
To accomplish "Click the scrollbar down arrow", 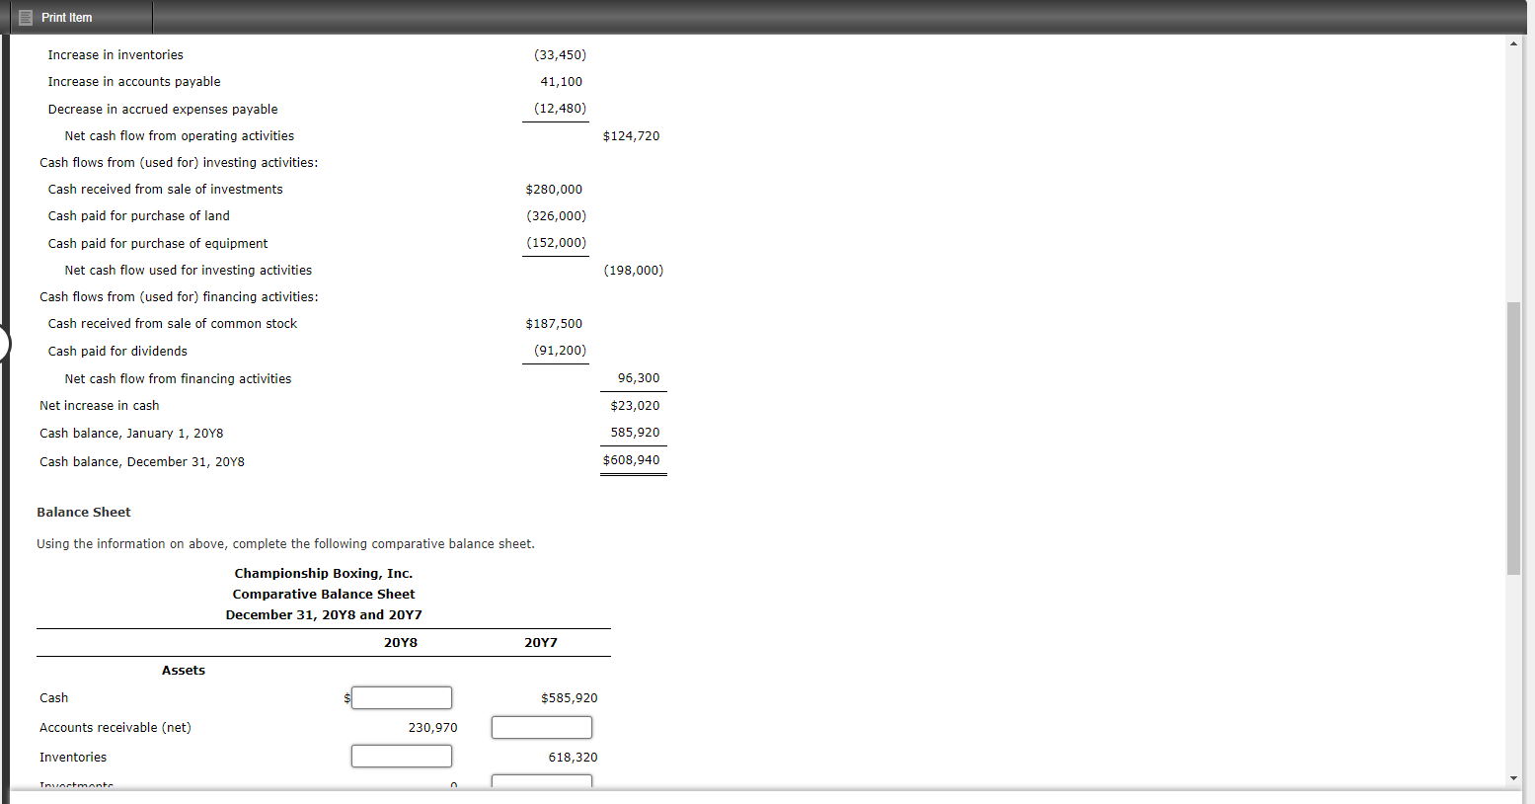I will pos(1513,778).
